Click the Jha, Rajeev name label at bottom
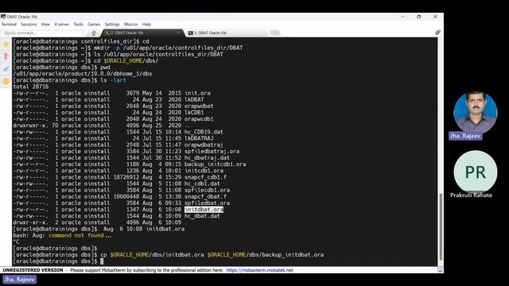509x286 pixels. 19,279
